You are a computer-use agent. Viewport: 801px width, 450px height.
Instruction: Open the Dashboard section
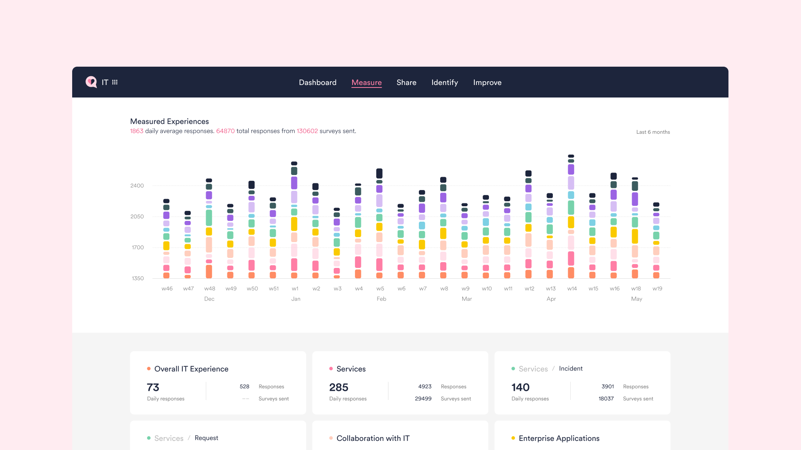317,82
